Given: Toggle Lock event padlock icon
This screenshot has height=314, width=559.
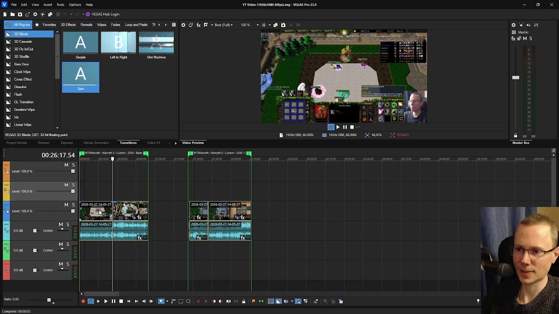Looking at the screenshot, I should point(244,301).
